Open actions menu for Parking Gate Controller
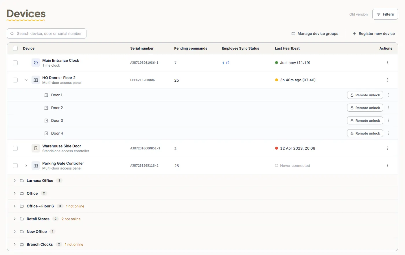Screen dimensions: 405x255 [388, 166]
